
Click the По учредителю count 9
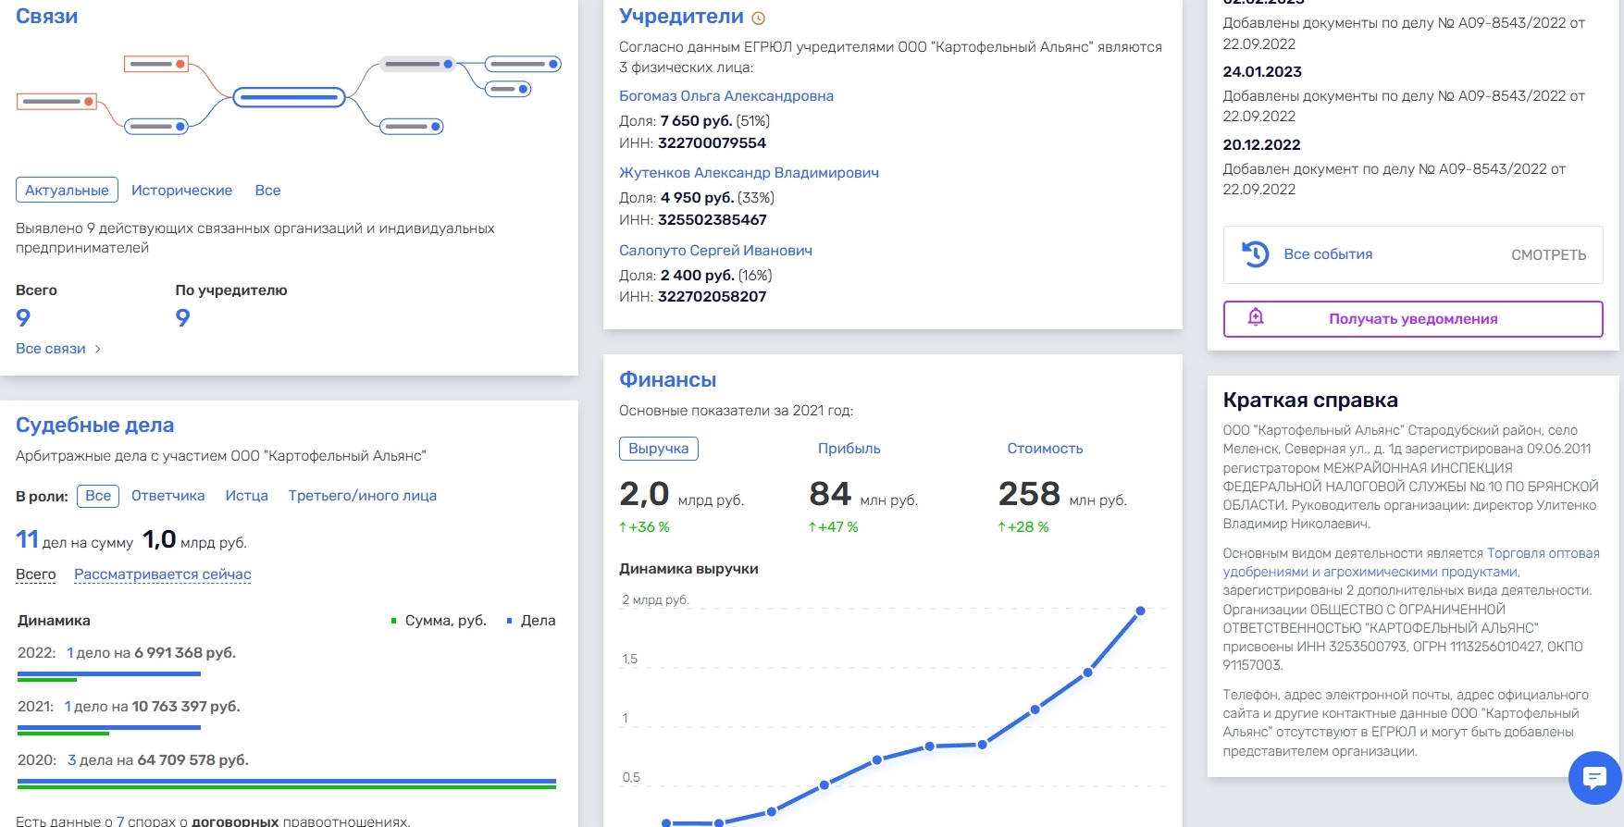tap(182, 318)
